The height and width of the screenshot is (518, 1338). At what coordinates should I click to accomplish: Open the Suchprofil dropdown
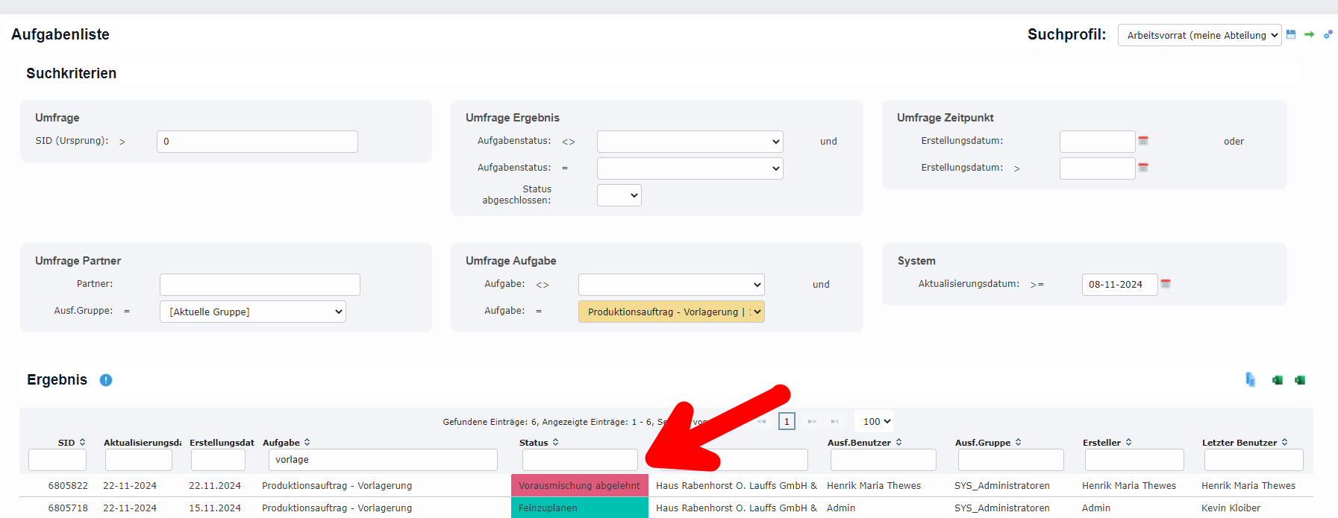[x=1198, y=35]
